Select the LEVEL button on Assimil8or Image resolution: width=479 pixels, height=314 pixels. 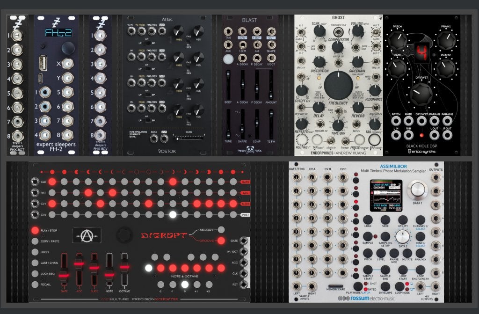[381, 253]
